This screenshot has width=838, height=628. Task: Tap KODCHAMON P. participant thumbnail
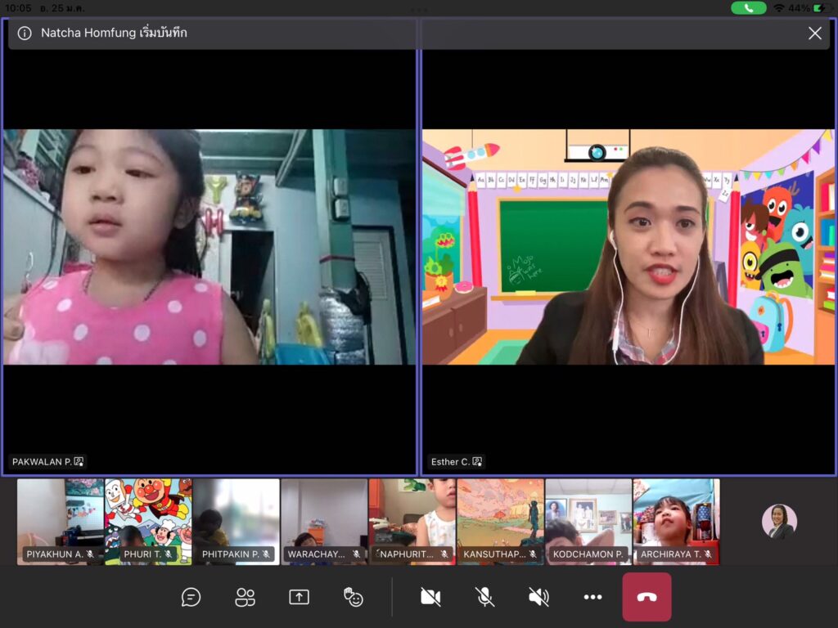pos(588,522)
